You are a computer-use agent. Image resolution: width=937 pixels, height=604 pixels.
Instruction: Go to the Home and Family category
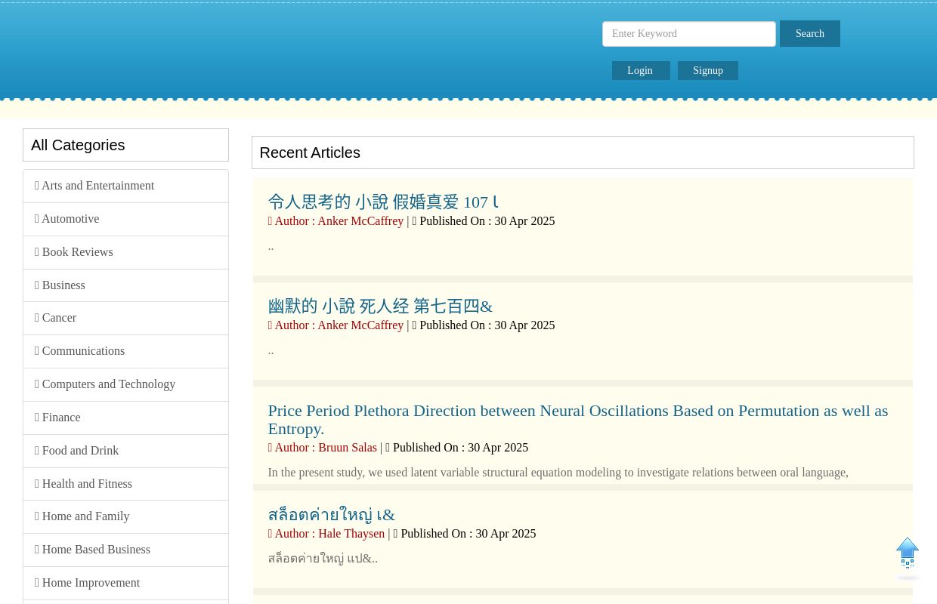(x=125, y=516)
